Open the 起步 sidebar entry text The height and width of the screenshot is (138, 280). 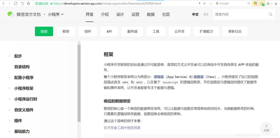pos(18,56)
